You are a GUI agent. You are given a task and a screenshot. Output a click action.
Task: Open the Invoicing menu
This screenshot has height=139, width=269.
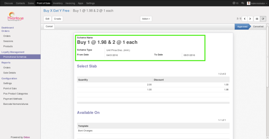pos(70,3)
